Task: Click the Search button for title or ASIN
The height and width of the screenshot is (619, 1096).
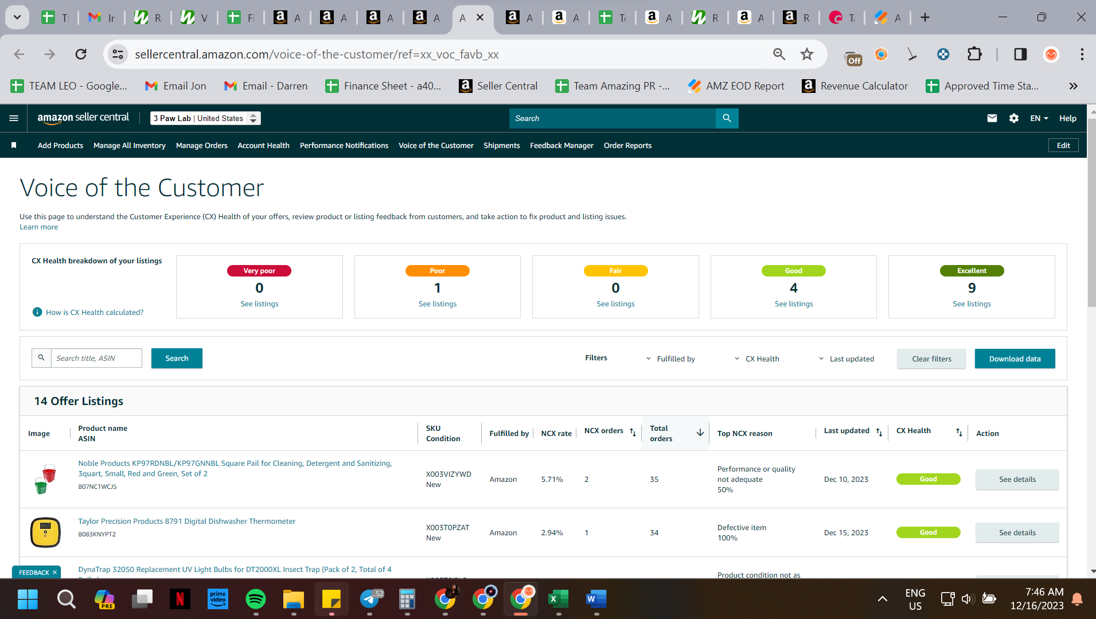Action: (x=177, y=358)
